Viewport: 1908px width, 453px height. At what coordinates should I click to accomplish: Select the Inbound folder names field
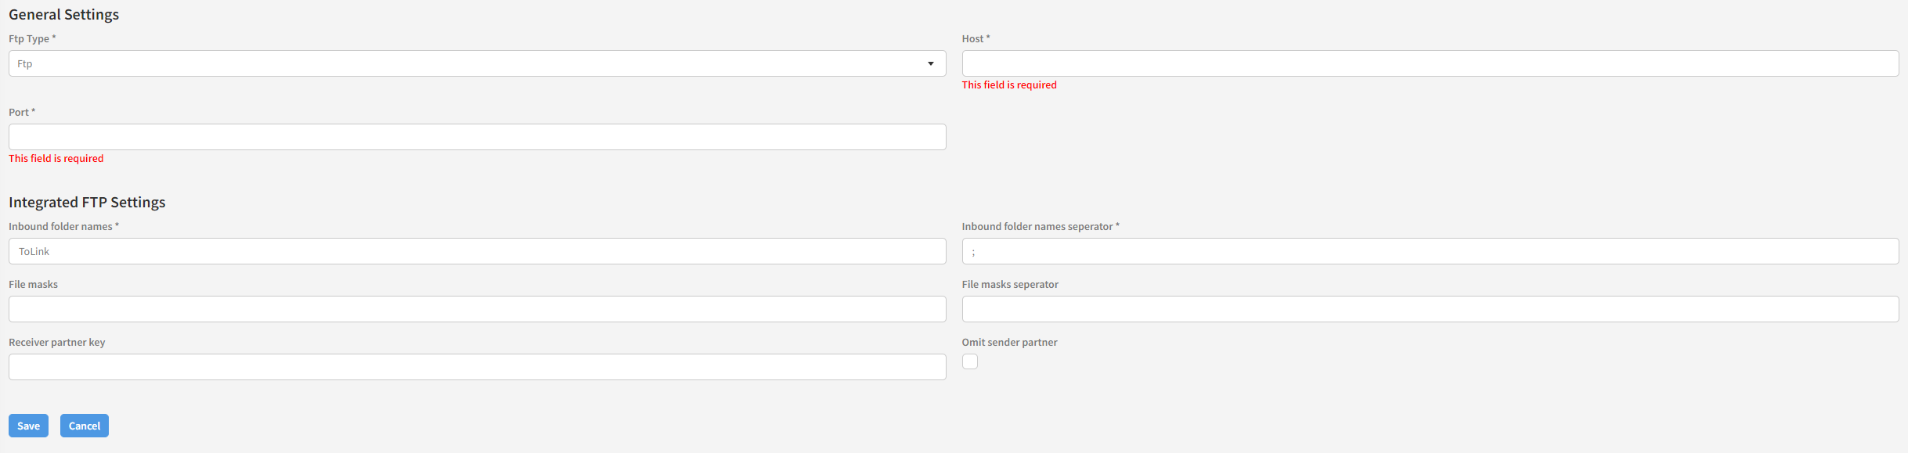[477, 251]
